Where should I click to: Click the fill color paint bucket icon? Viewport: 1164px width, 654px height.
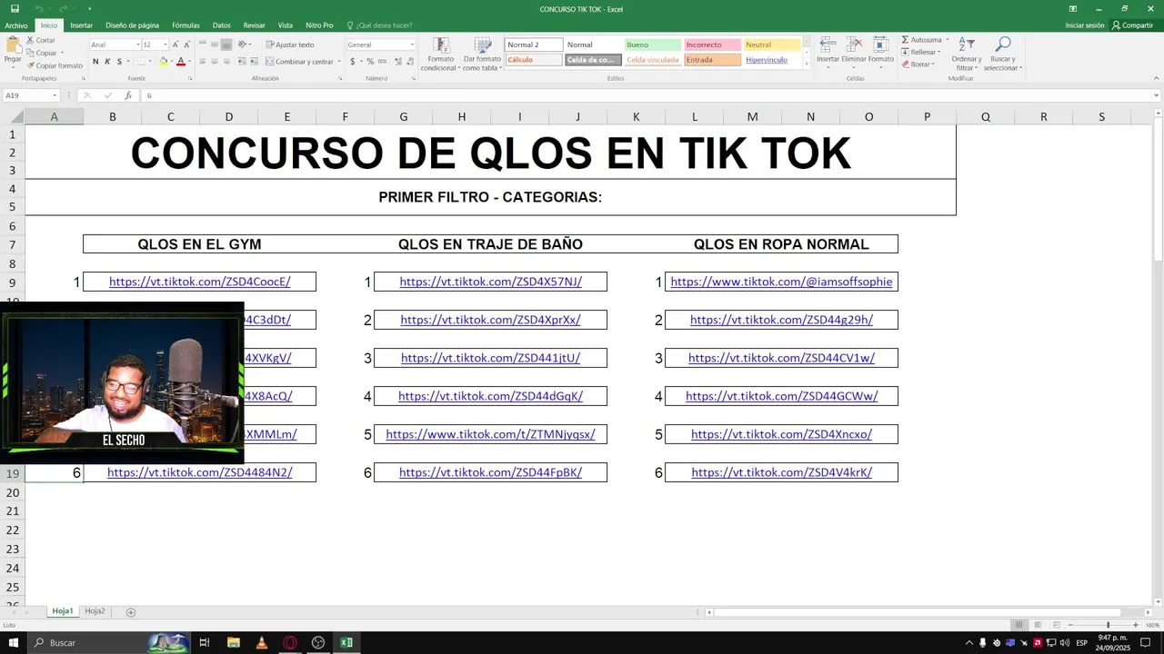163,62
